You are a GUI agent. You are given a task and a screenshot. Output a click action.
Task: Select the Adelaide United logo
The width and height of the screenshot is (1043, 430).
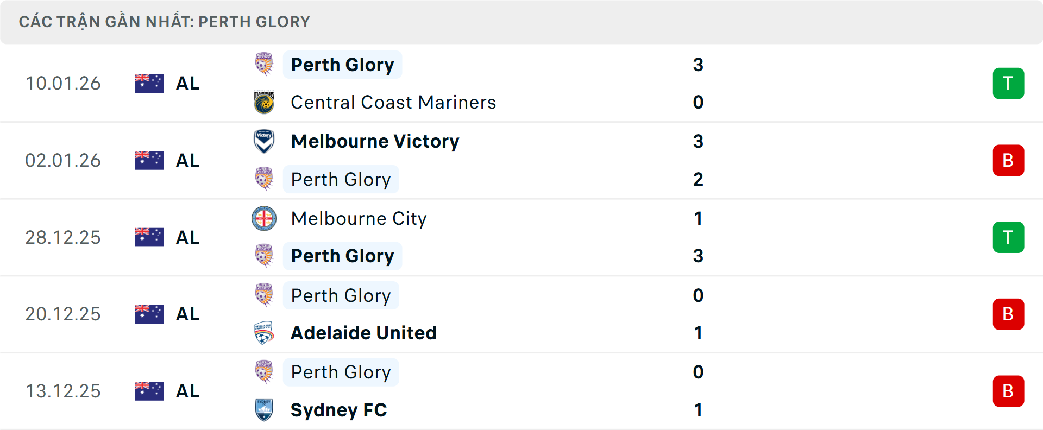tap(265, 333)
